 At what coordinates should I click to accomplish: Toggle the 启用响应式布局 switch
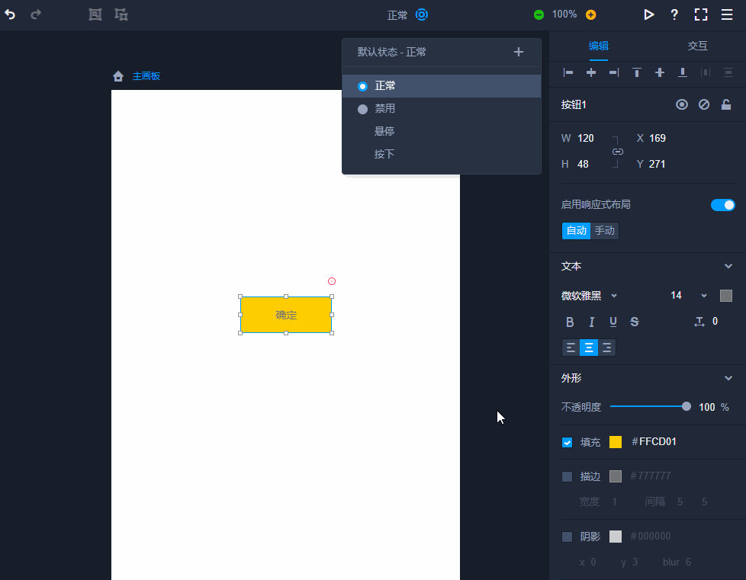point(722,205)
